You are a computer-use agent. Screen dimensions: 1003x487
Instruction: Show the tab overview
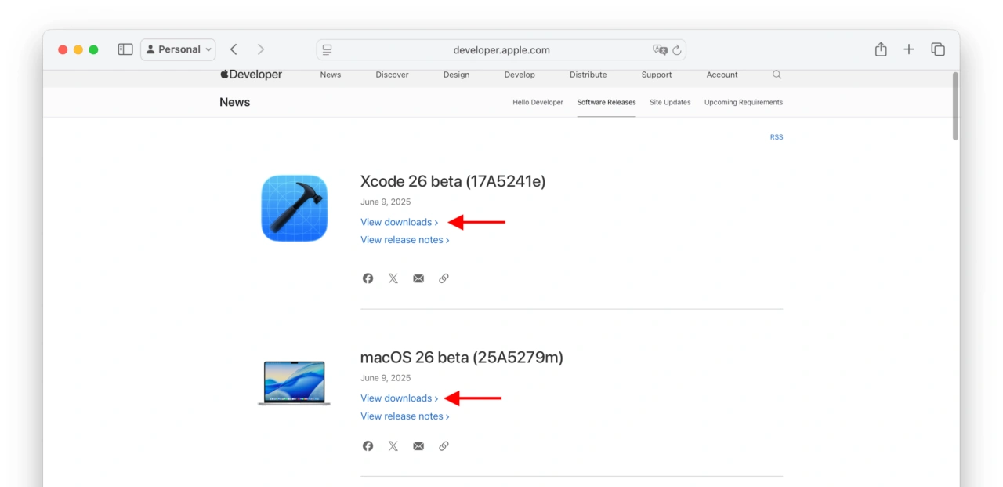(x=938, y=49)
